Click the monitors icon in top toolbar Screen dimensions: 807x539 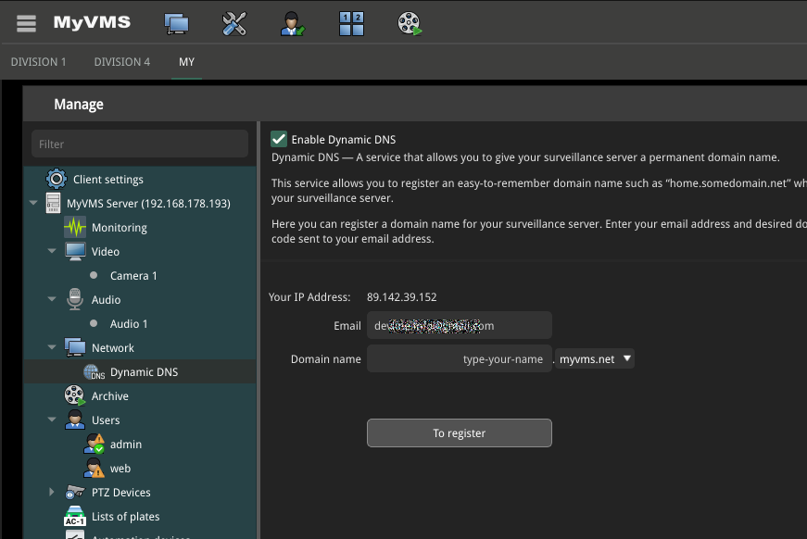[175, 23]
